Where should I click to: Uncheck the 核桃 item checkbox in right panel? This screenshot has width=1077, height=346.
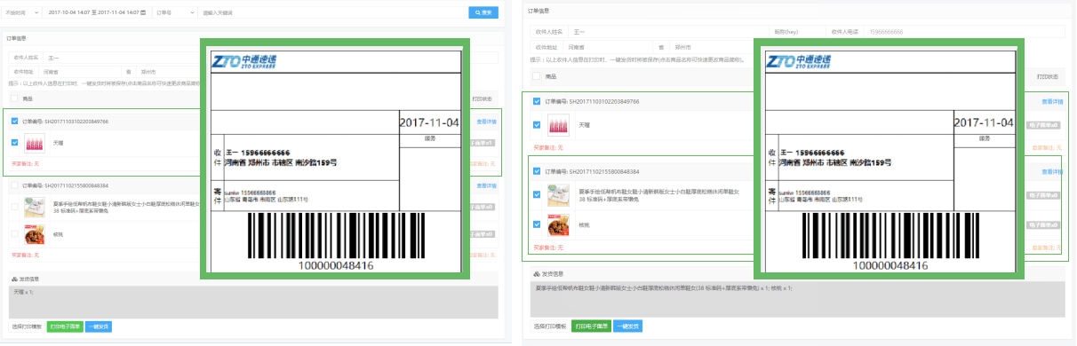(537, 224)
